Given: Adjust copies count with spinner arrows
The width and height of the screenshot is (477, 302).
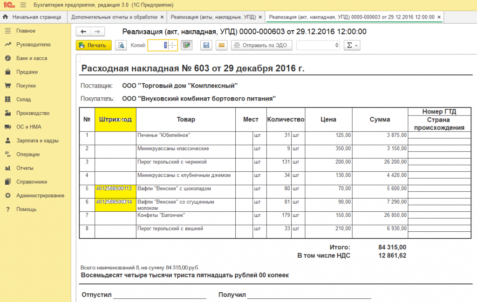Looking at the screenshot, I should 172,45.
